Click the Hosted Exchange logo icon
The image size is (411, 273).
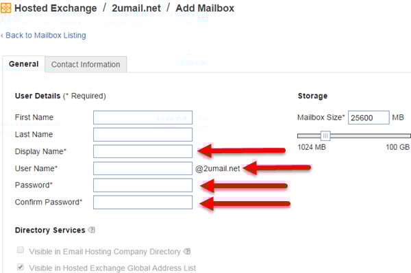(x=5, y=8)
